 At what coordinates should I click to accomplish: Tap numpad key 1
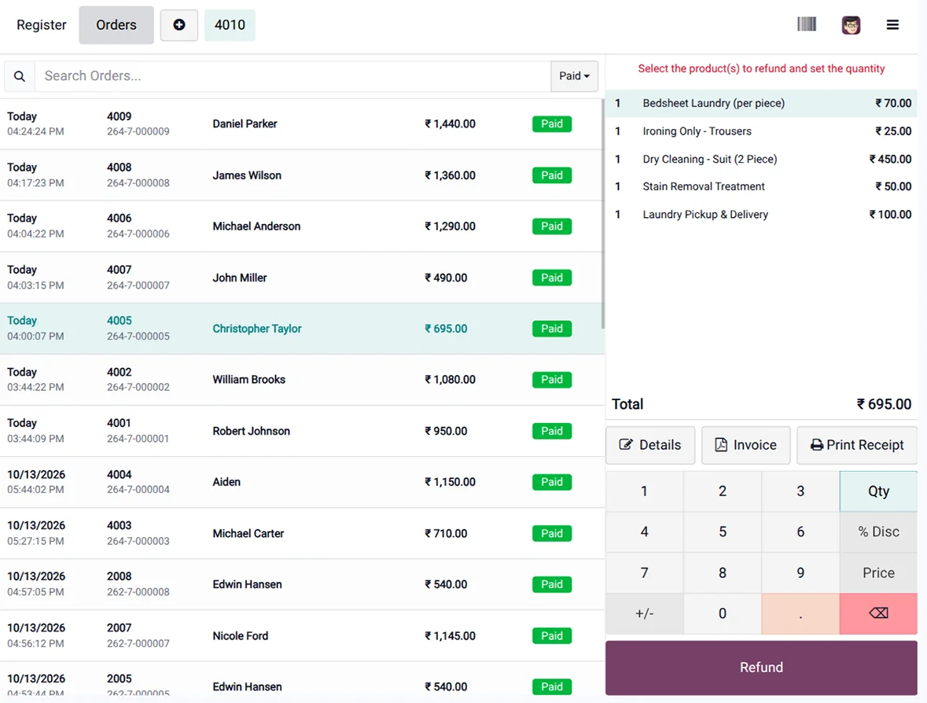[645, 491]
